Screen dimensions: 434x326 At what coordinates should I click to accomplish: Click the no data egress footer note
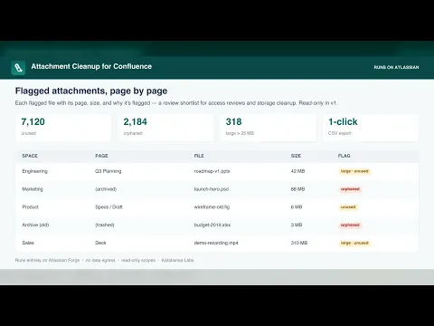100,260
